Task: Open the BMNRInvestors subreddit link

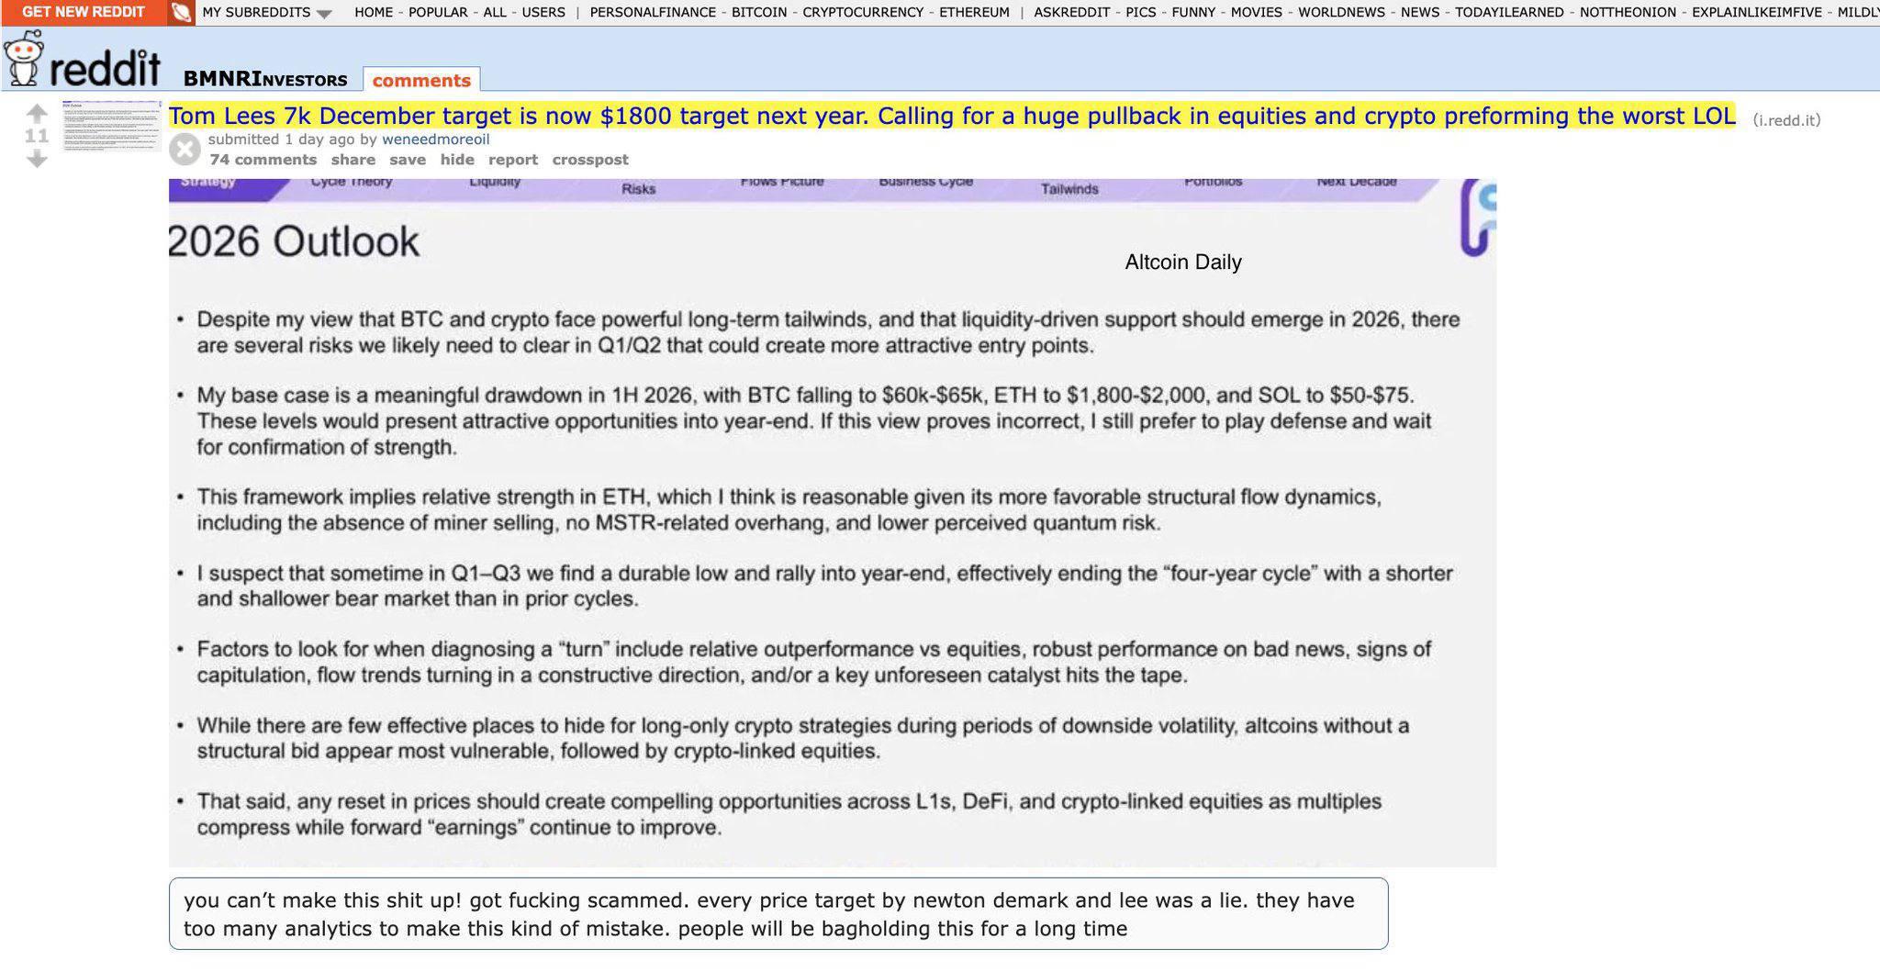Action: coord(265,79)
